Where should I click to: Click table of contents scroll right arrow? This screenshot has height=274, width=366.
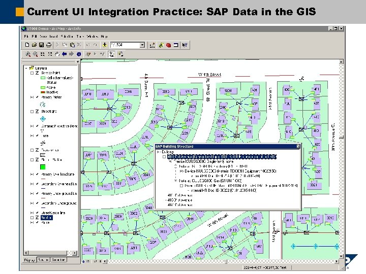[x=75, y=253]
